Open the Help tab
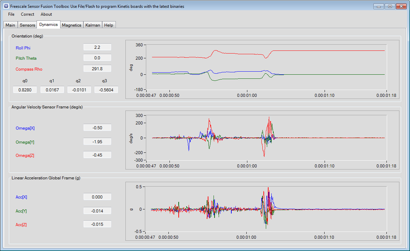This screenshot has height=251, width=410. (x=109, y=25)
